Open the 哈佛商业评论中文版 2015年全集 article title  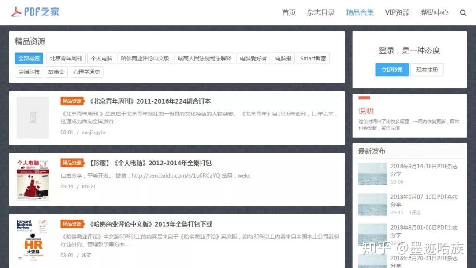150,224
